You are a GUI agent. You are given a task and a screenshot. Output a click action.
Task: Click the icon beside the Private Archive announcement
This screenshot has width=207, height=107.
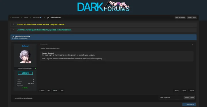point(13,24)
